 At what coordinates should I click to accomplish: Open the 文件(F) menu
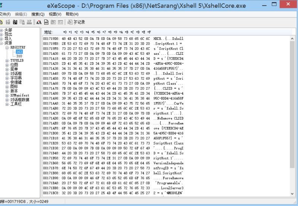click(x=5, y=14)
